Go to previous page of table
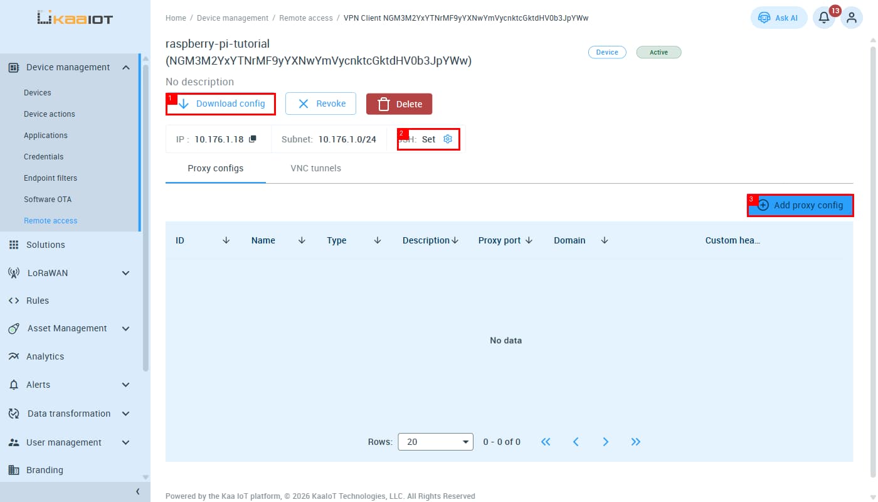Screen dimensions: 878x502 pos(576,442)
